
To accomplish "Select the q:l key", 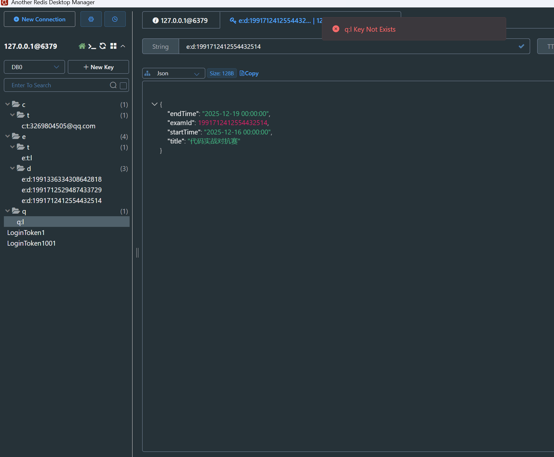I will pos(67,222).
